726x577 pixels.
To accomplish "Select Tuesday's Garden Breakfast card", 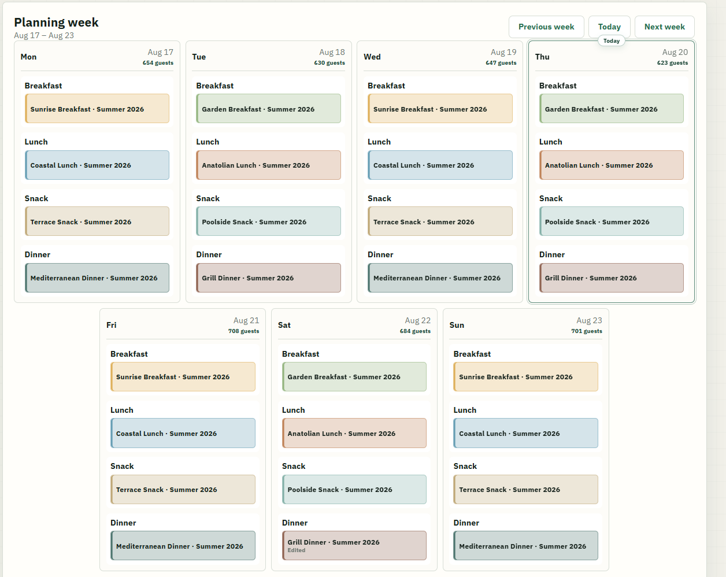I will pos(268,109).
